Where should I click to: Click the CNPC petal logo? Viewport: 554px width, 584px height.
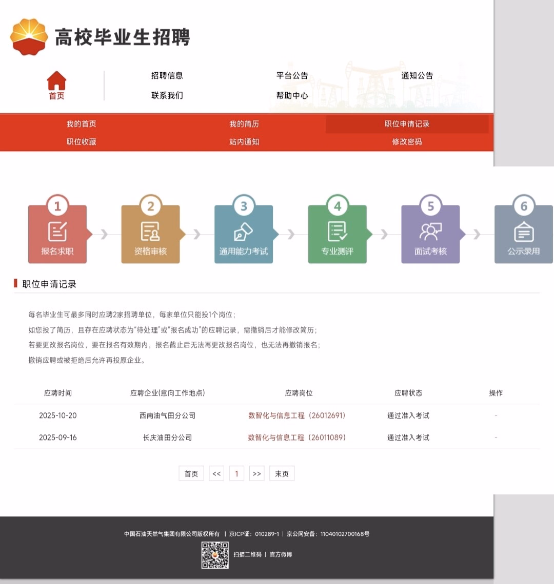29,36
